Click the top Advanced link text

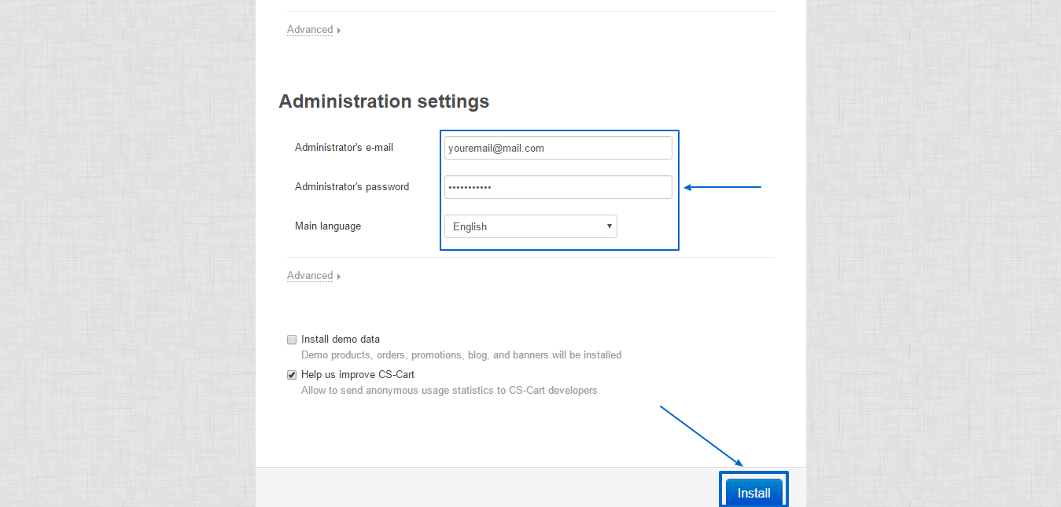(310, 29)
